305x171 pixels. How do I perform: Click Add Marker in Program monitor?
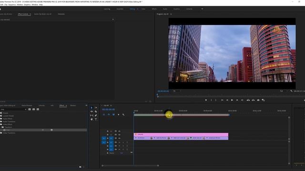[x=206, y=100]
